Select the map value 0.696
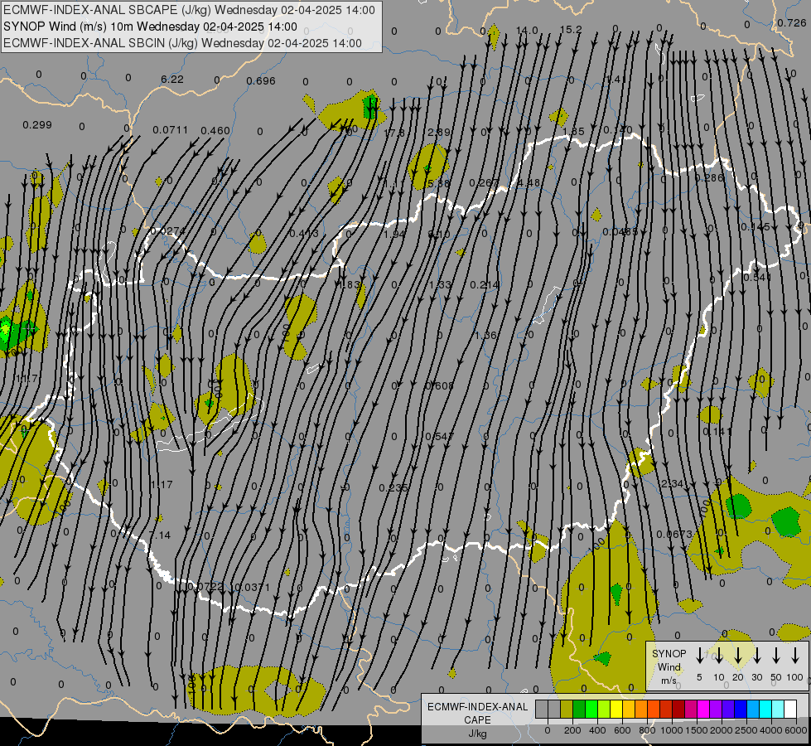The image size is (811, 746). [x=261, y=80]
